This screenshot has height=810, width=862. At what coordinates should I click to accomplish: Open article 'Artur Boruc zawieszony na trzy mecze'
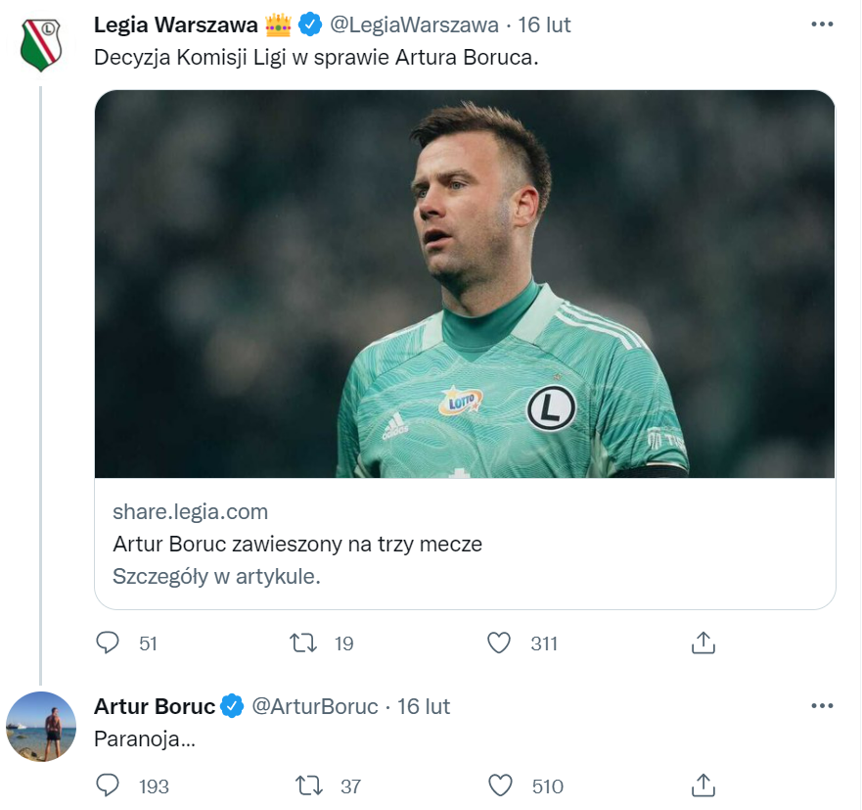click(297, 544)
